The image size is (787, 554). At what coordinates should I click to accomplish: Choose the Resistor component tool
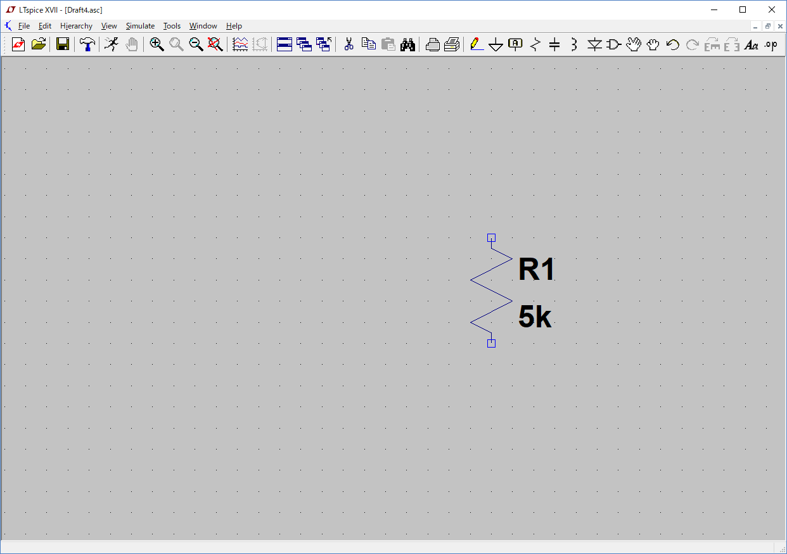pos(535,44)
